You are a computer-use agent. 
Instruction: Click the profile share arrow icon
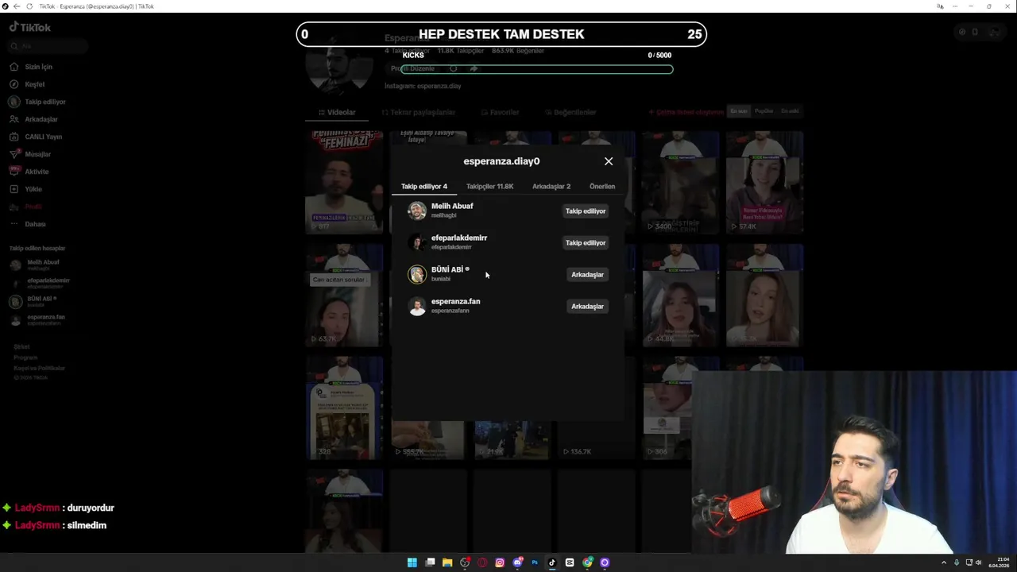coord(474,69)
